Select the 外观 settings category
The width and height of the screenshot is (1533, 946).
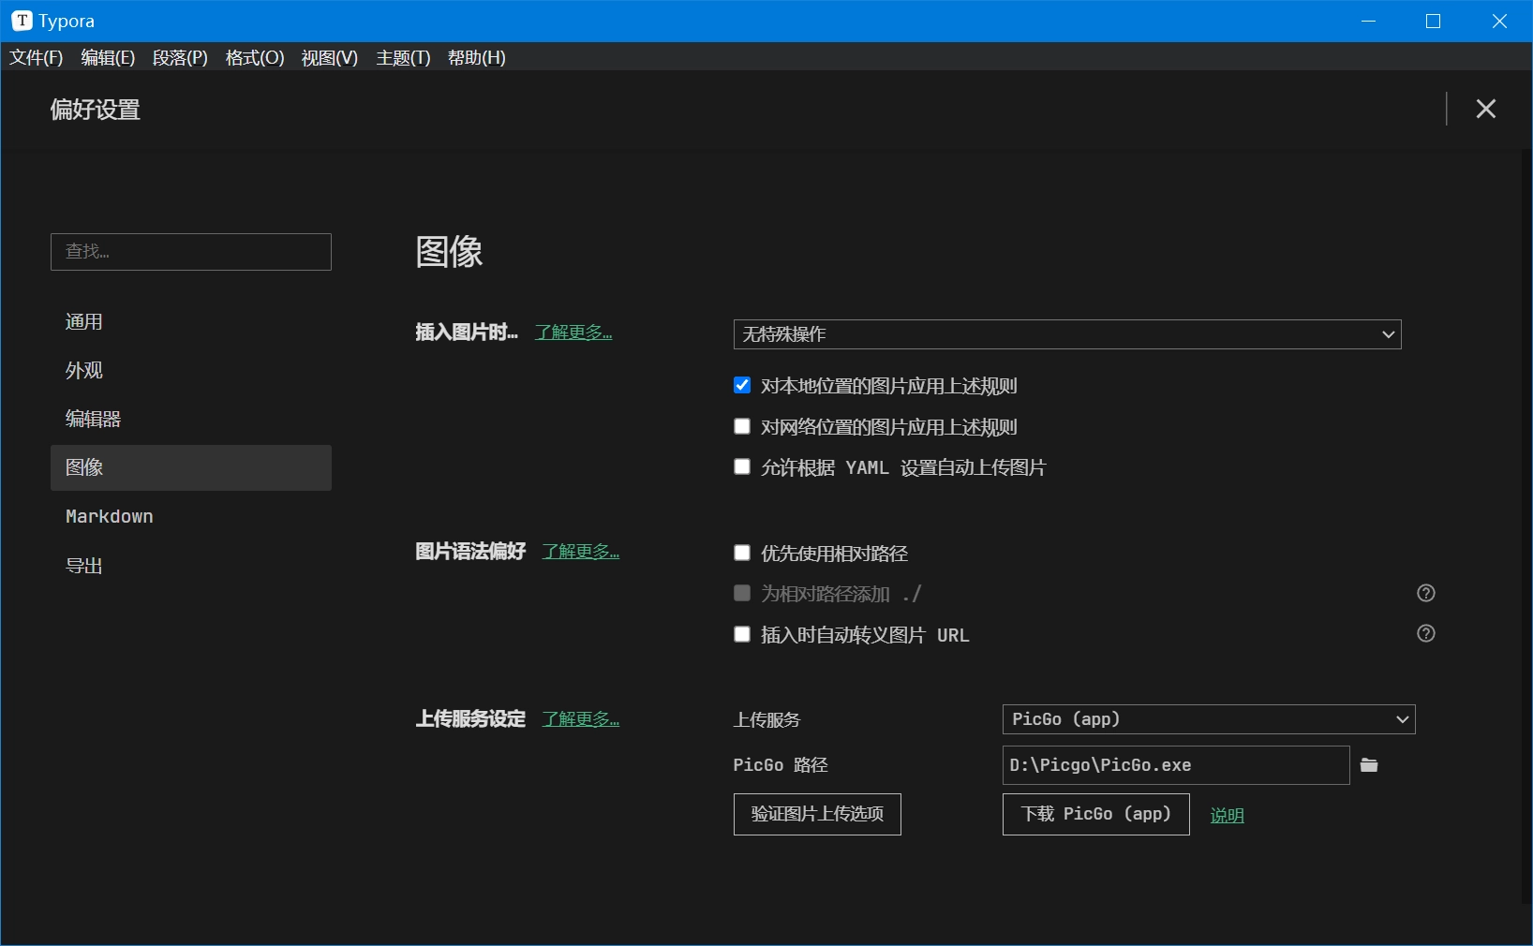[x=191, y=371]
